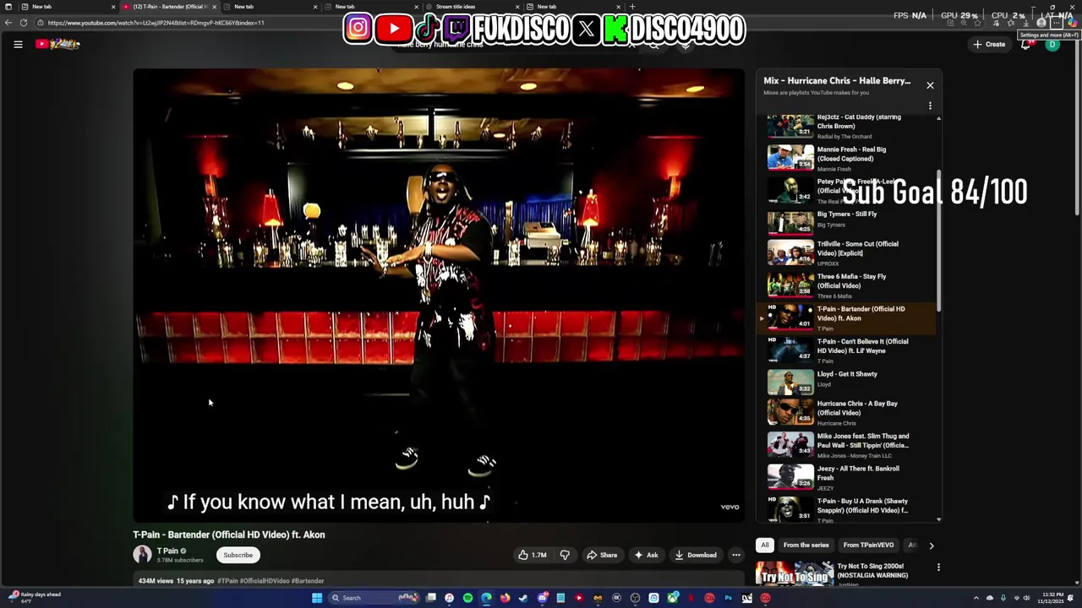Open the weather widget Rainy days ahead
The image size is (1082, 608).
tap(34, 598)
